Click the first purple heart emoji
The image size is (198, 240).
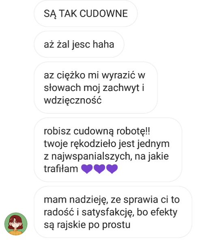tap(87, 169)
